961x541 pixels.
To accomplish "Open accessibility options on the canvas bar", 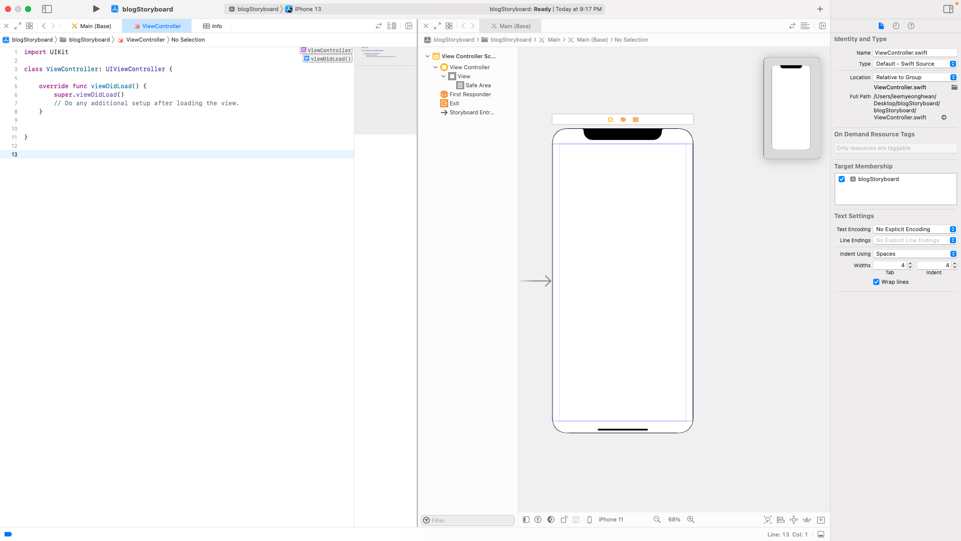I will pos(538,519).
